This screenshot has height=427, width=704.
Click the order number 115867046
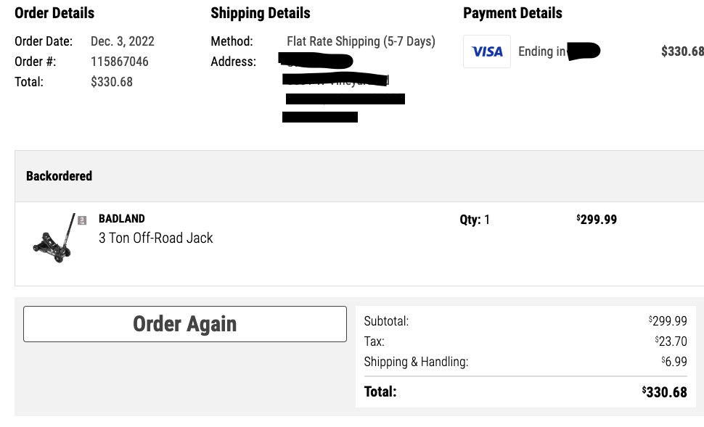[120, 62]
